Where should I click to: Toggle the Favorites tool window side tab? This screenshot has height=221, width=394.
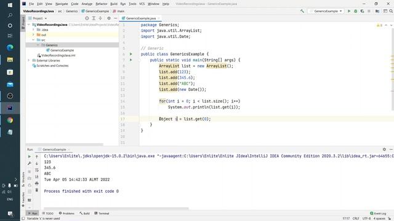(x=23, y=200)
